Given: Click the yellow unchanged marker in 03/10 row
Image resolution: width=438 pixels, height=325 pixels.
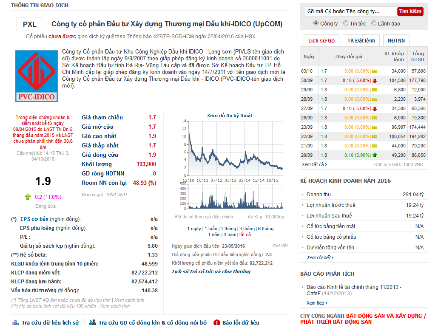Looking at the screenshot, I should click(375, 71).
